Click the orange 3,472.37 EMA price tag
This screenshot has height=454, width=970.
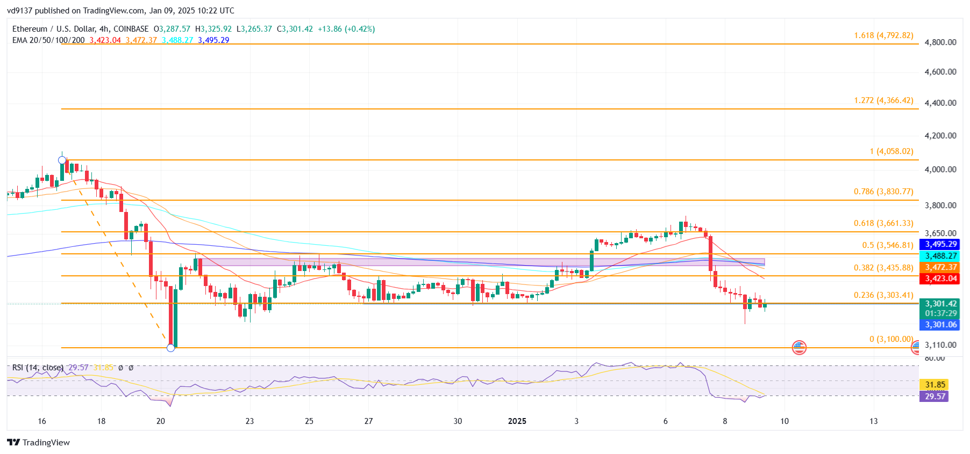940,267
